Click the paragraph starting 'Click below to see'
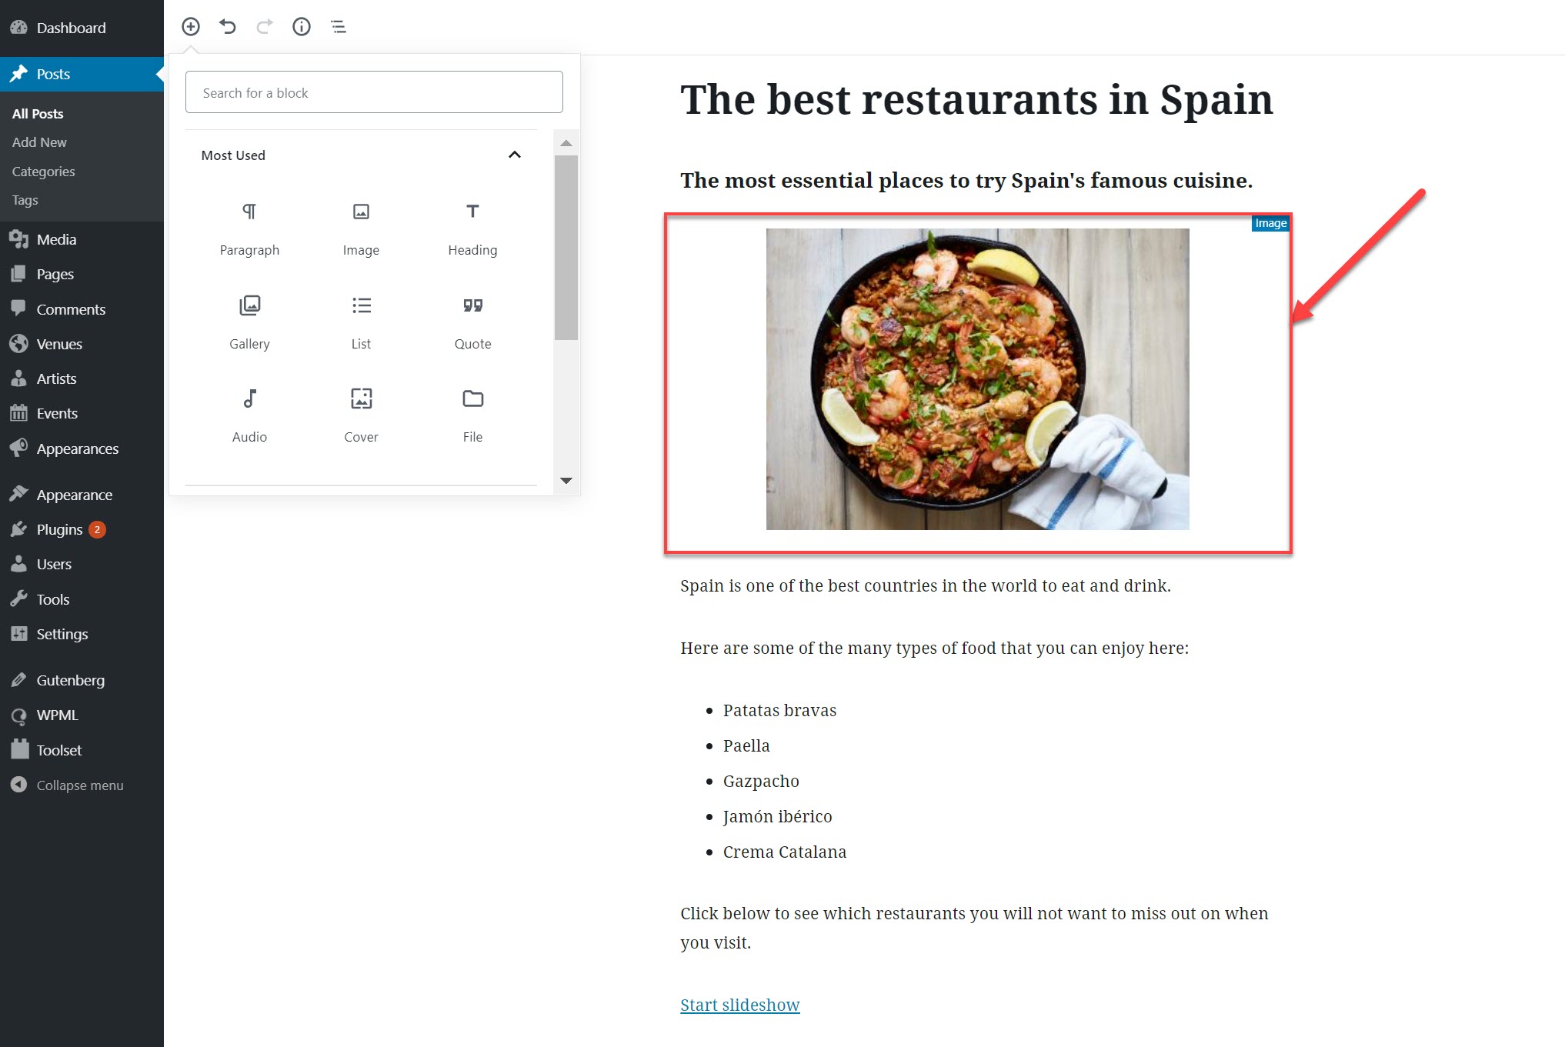Image resolution: width=1565 pixels, height=1047 pixels. pos(974,928)
